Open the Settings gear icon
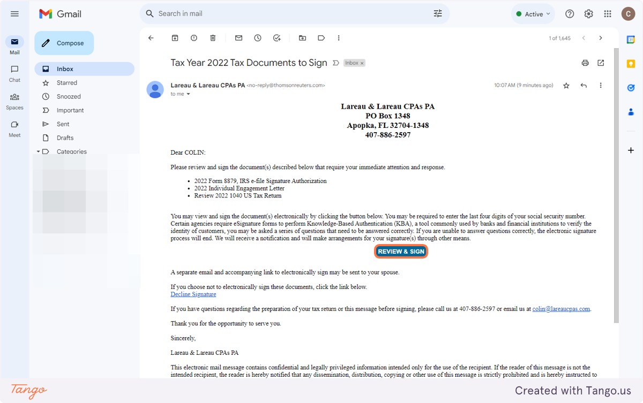 point(588,14)
